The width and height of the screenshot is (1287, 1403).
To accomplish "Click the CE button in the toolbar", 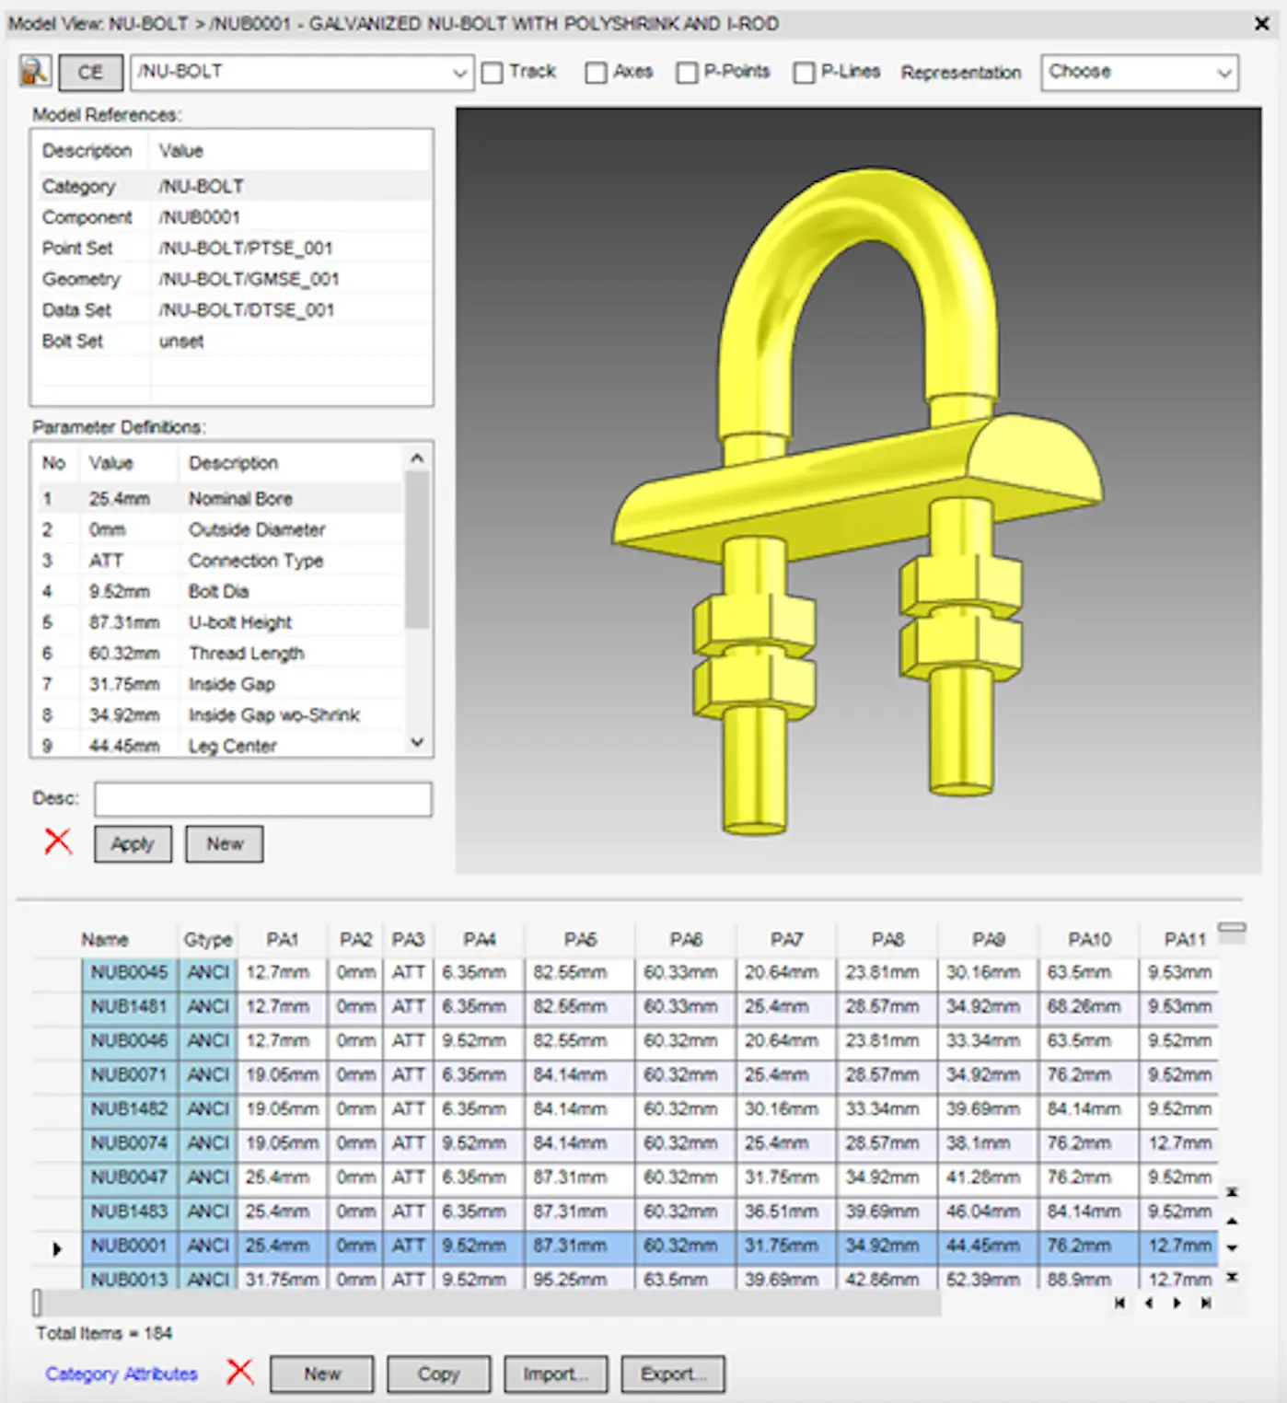I will click(89, 72).
